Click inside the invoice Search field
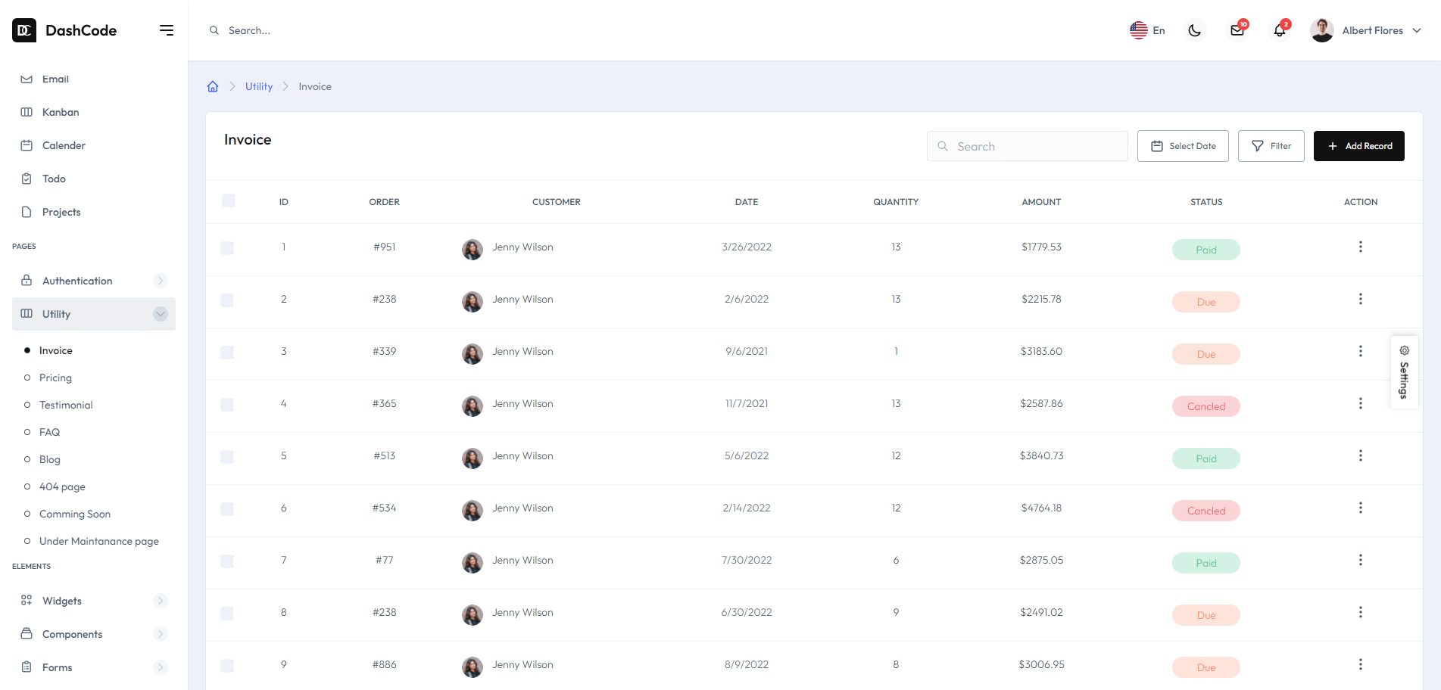The height and width of the screenshot is (690, 1441). [1027, 145]
